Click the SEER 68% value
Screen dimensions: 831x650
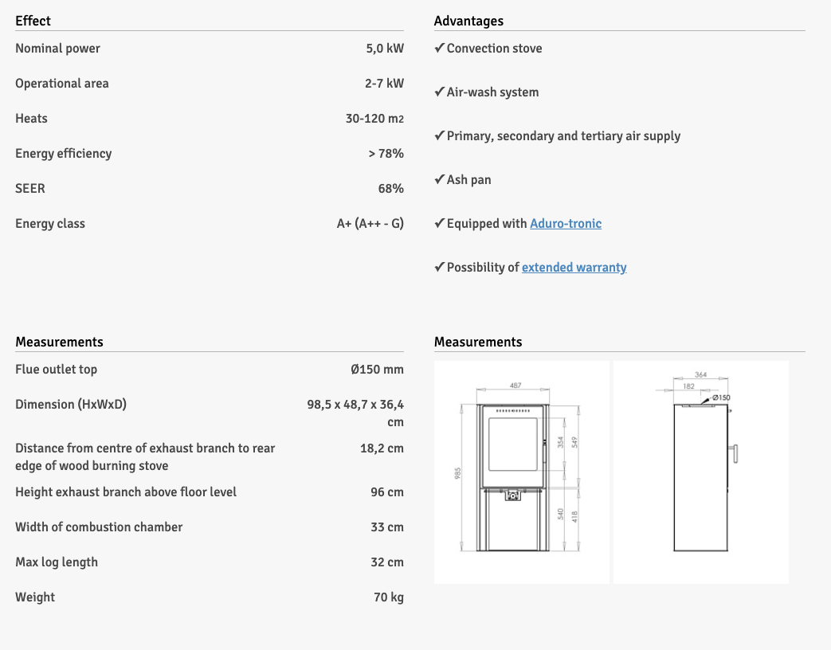(x=390, y=189)
